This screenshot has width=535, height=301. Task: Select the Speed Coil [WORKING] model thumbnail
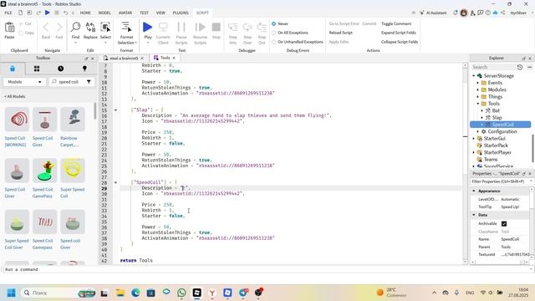click(x=17, y=119)
